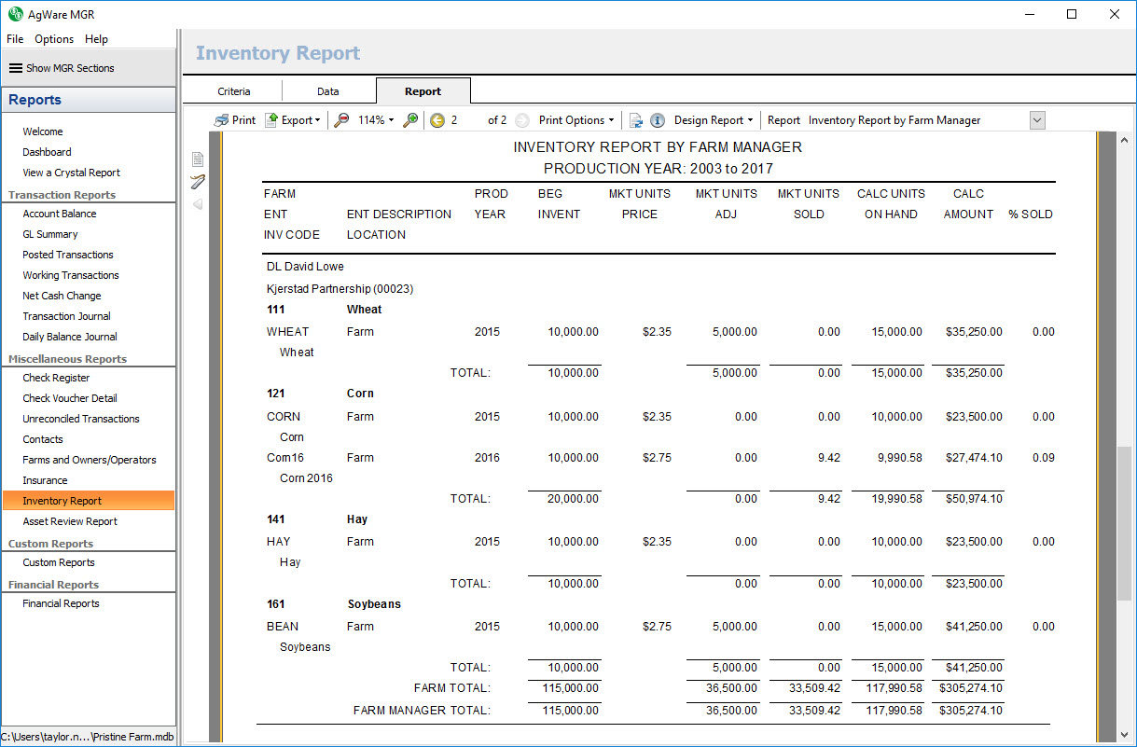The image size is (1137, 747).
Task: Expand the Print Options dropdown
Action: pyautogui.click(x=576, y=120)
